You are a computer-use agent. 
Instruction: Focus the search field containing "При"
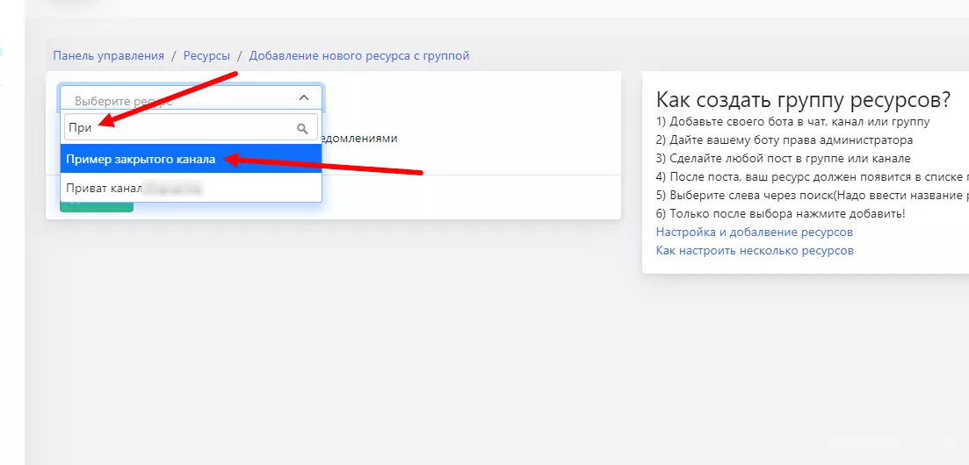191,127
